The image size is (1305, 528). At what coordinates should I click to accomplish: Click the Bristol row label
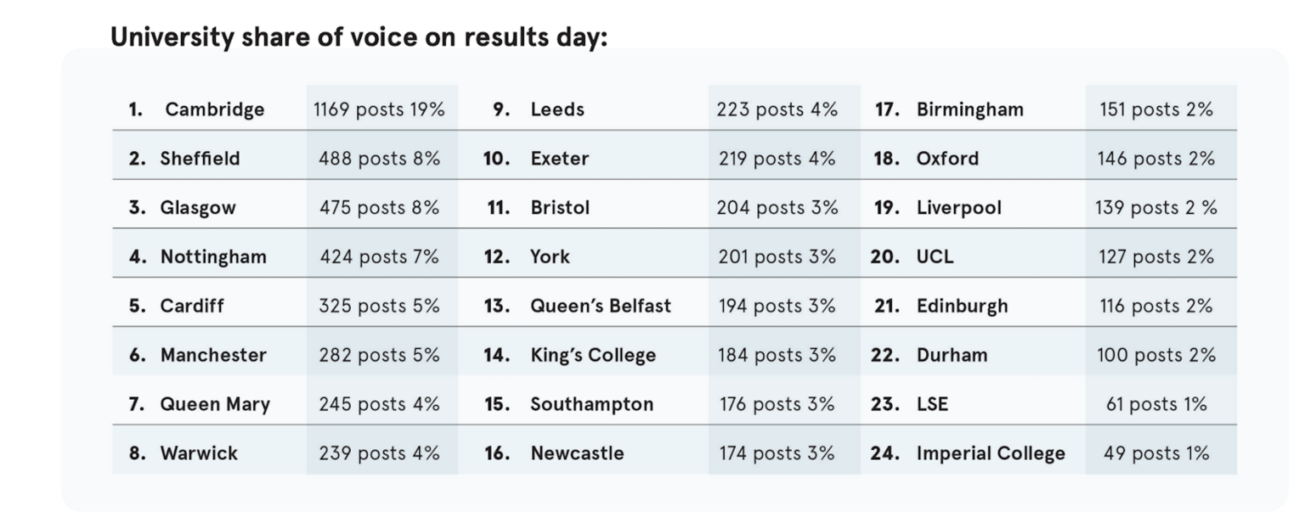(560, 208)
